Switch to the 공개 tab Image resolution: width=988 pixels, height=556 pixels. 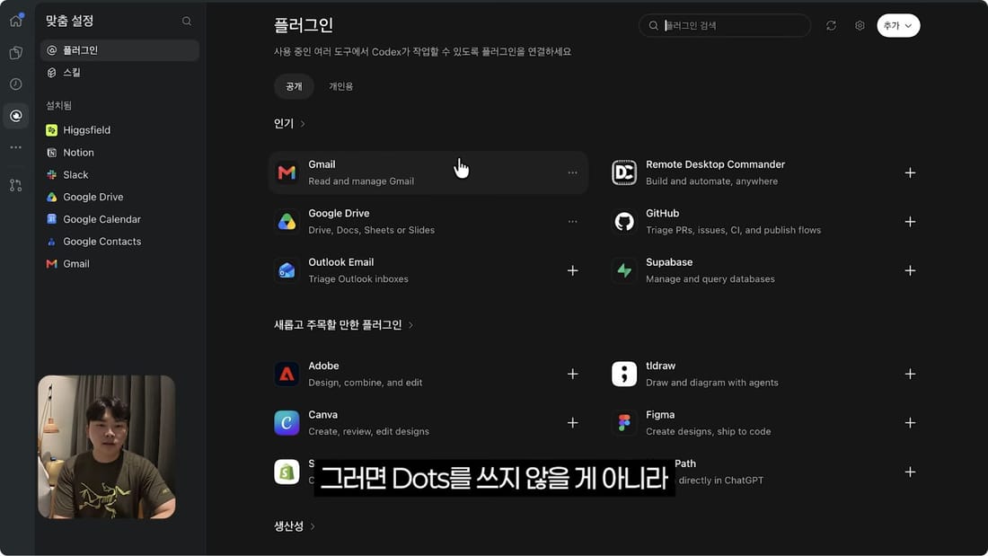(x=294, y=86)
